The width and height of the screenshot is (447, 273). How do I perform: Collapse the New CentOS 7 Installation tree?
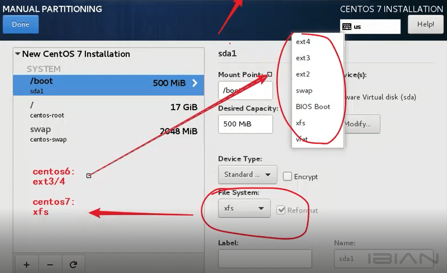click(x=18, y=54)
